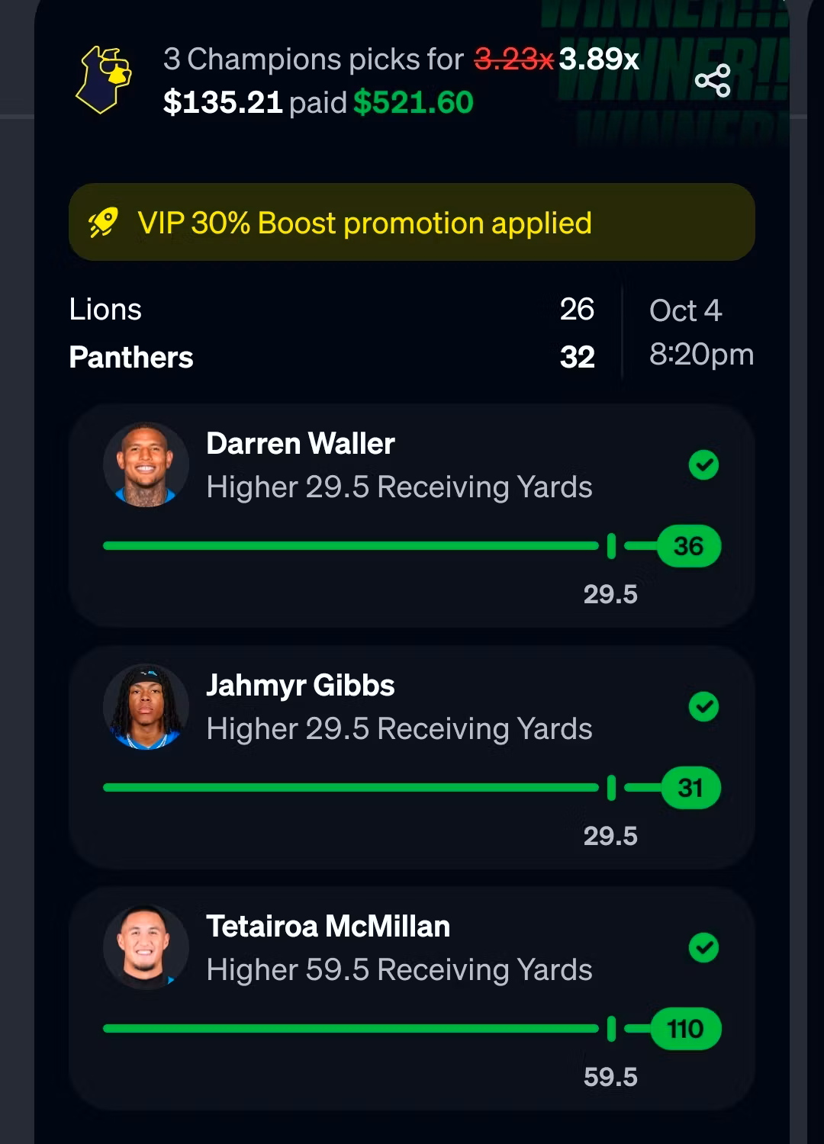
Task: Click the $521.60 payout amount
Action: [414, 102]
